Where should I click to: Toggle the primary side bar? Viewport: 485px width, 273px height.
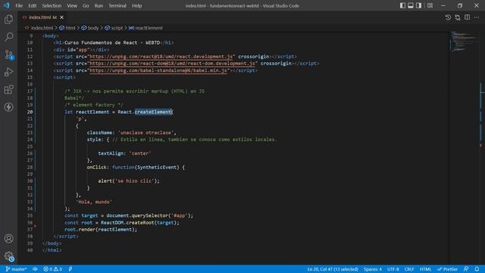tap(402, 5)
